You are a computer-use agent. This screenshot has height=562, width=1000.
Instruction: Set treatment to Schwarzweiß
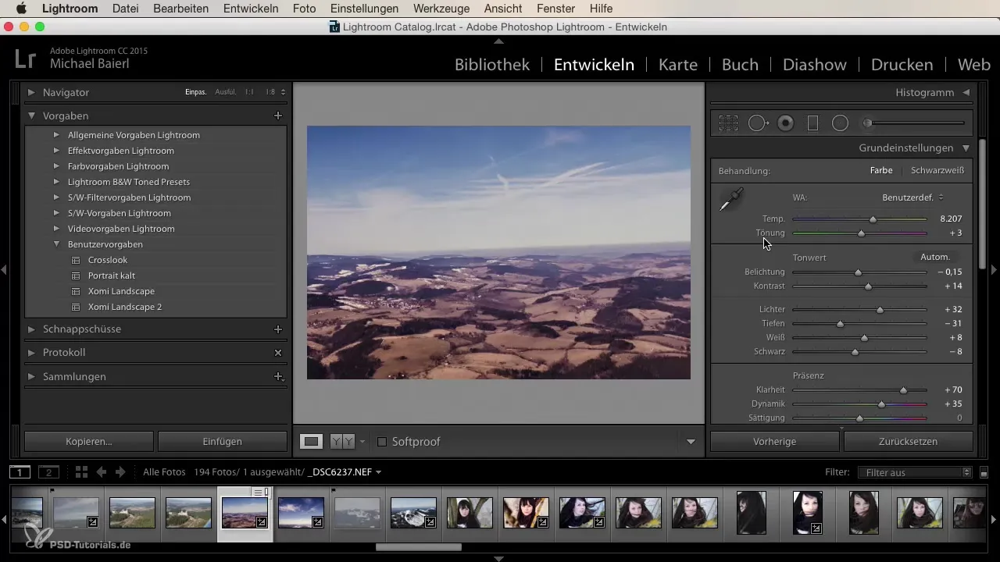click(937, 170)
